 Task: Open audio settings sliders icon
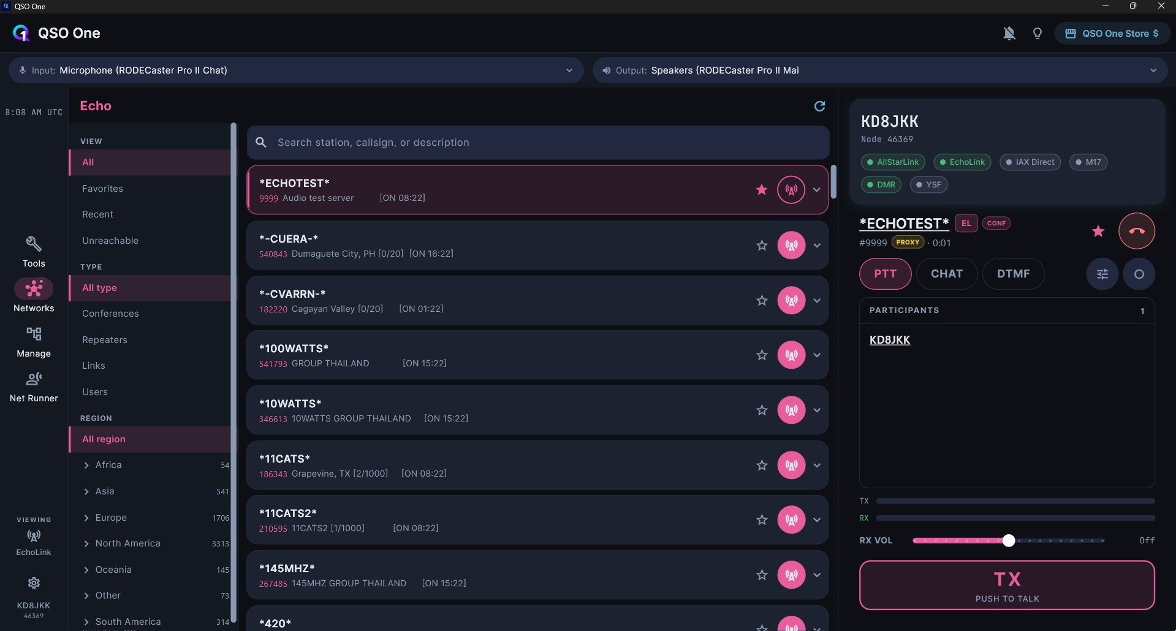[1102, 274]
